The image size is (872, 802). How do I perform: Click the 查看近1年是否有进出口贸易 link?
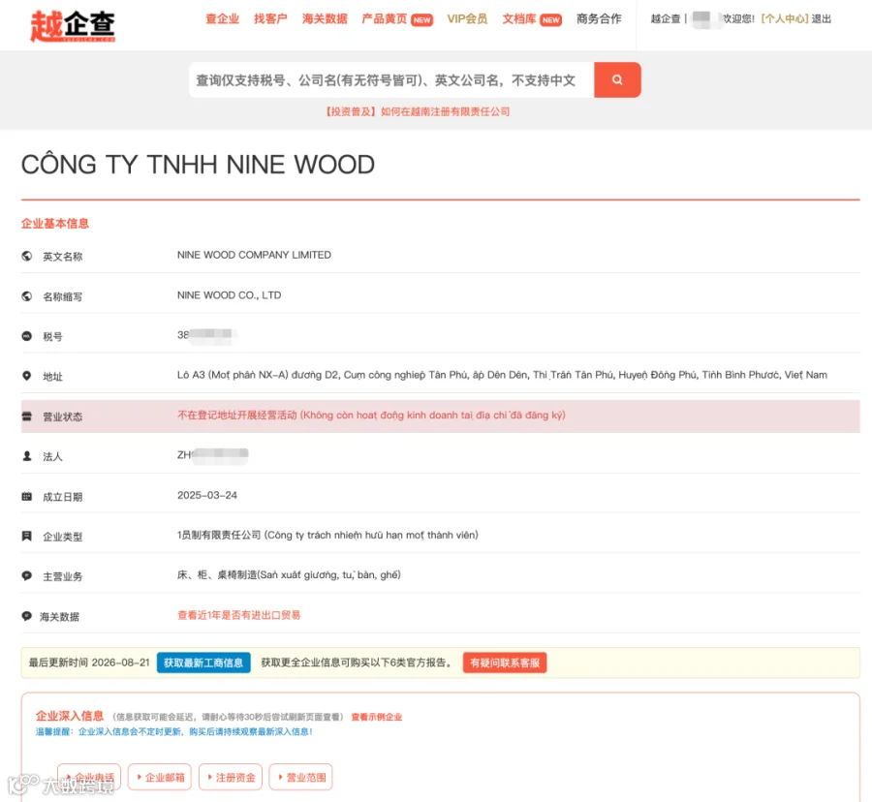click(x=238, y=615)
